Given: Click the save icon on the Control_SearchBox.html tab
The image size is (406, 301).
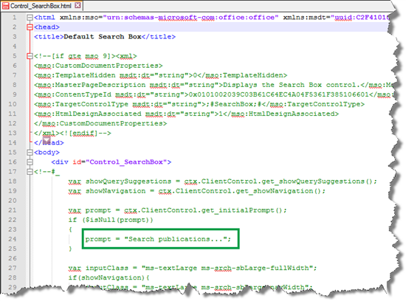Looking at the screenshot, I should 5,5.
